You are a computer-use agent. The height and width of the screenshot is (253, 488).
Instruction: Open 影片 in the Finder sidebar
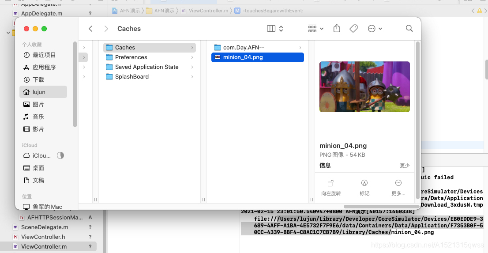pos(43,129)
